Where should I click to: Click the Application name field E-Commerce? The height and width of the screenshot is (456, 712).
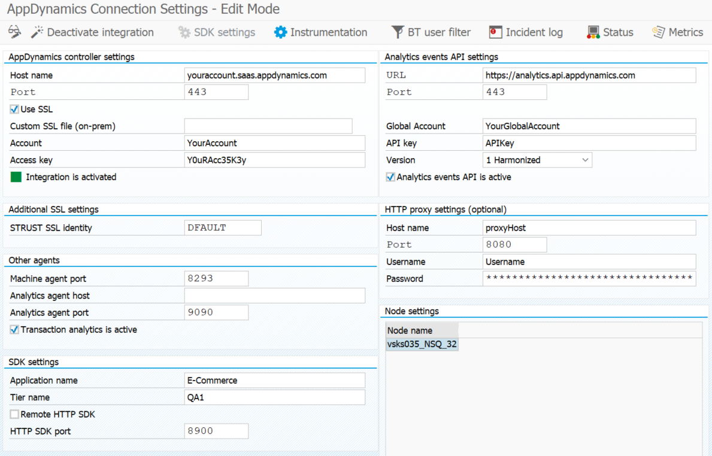(275, 380)
